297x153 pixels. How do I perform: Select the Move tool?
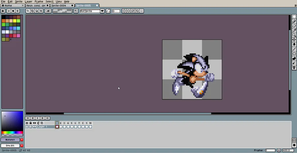(x=294, y=40)
